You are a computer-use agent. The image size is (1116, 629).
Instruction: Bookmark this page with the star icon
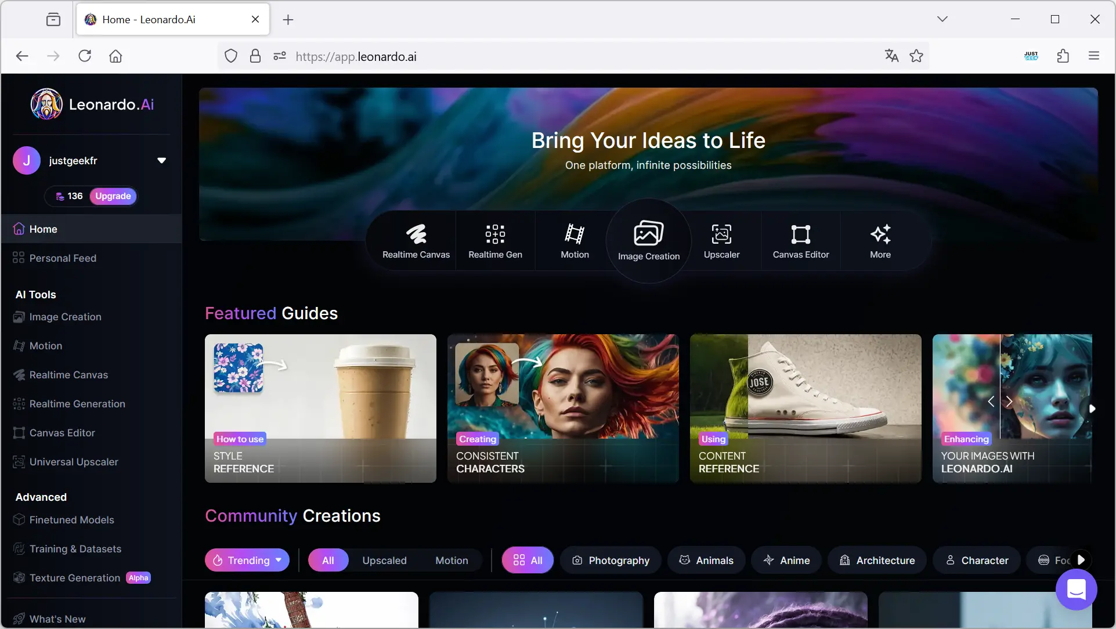pos(916,56)
